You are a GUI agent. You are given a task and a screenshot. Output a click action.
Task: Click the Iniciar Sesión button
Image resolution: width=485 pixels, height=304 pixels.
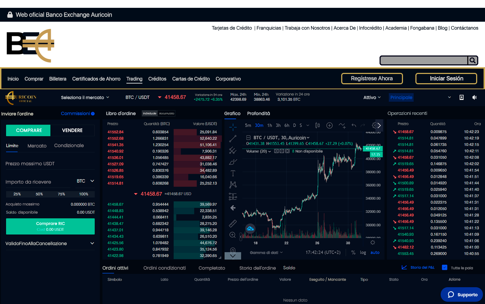pos(446,79)
